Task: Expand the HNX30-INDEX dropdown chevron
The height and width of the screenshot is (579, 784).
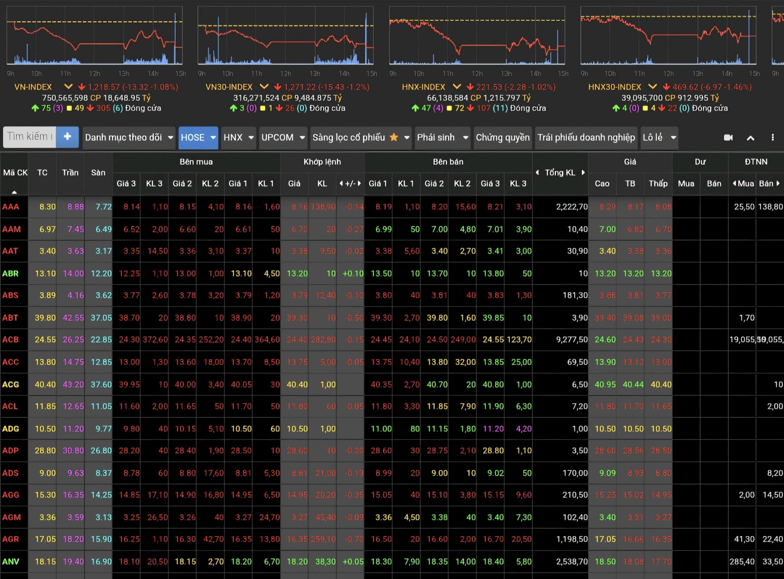Action: [653, 87]
